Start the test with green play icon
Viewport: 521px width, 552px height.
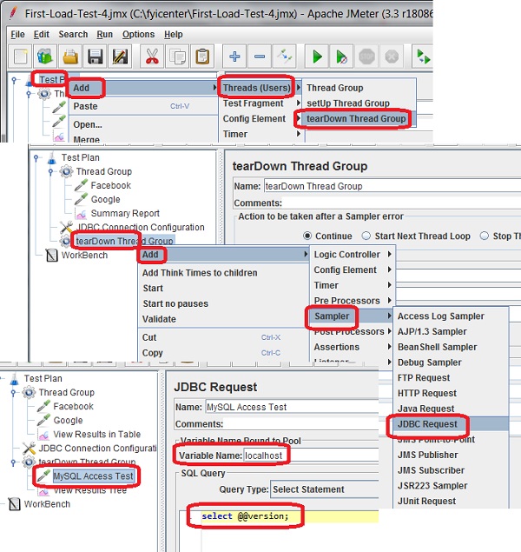317,57
